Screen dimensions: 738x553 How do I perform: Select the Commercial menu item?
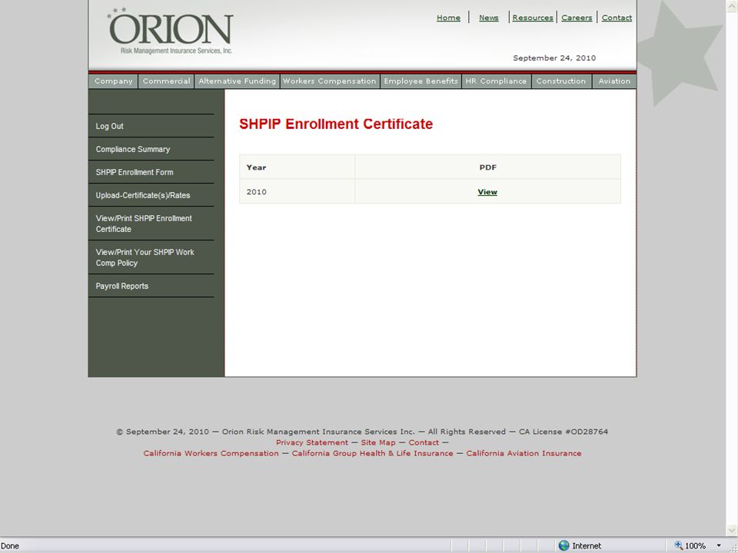[166, 81]
